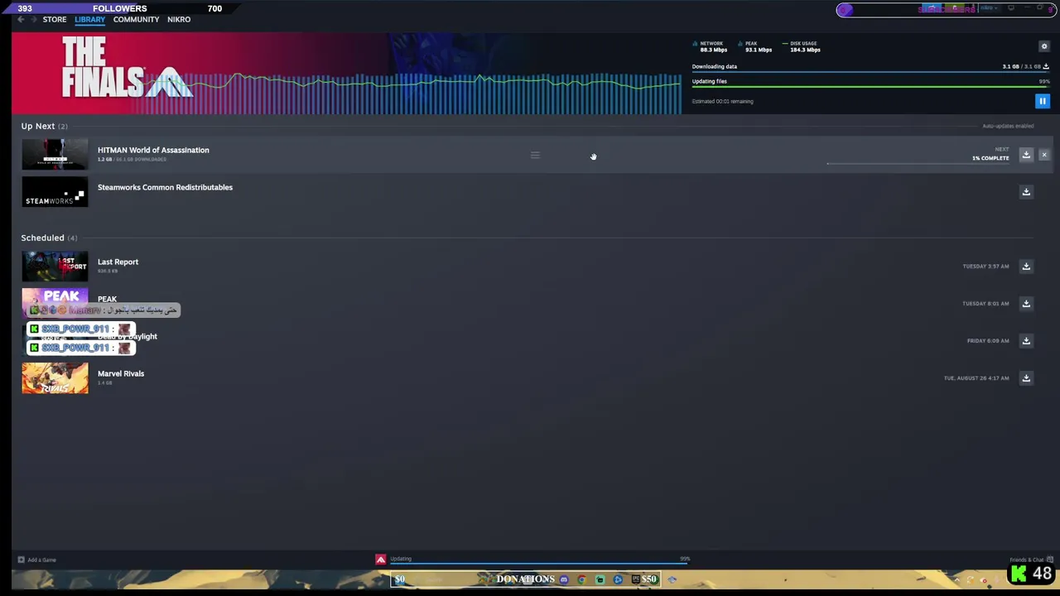Viewport: 1060px width, 596px height.
Task: Pause the current download
Action: (1043, 101)
